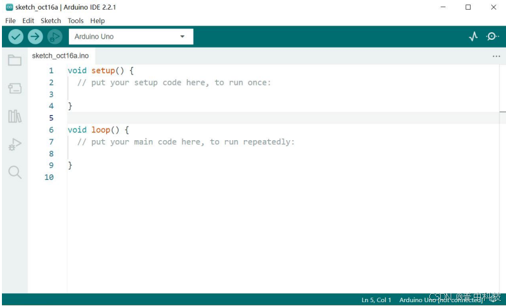Close the Arduino IDE window
The image size is (506, 306).
(493, 7)
